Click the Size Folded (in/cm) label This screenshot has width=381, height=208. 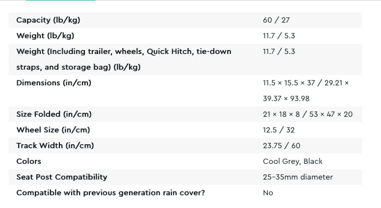(x=54, y=114)
